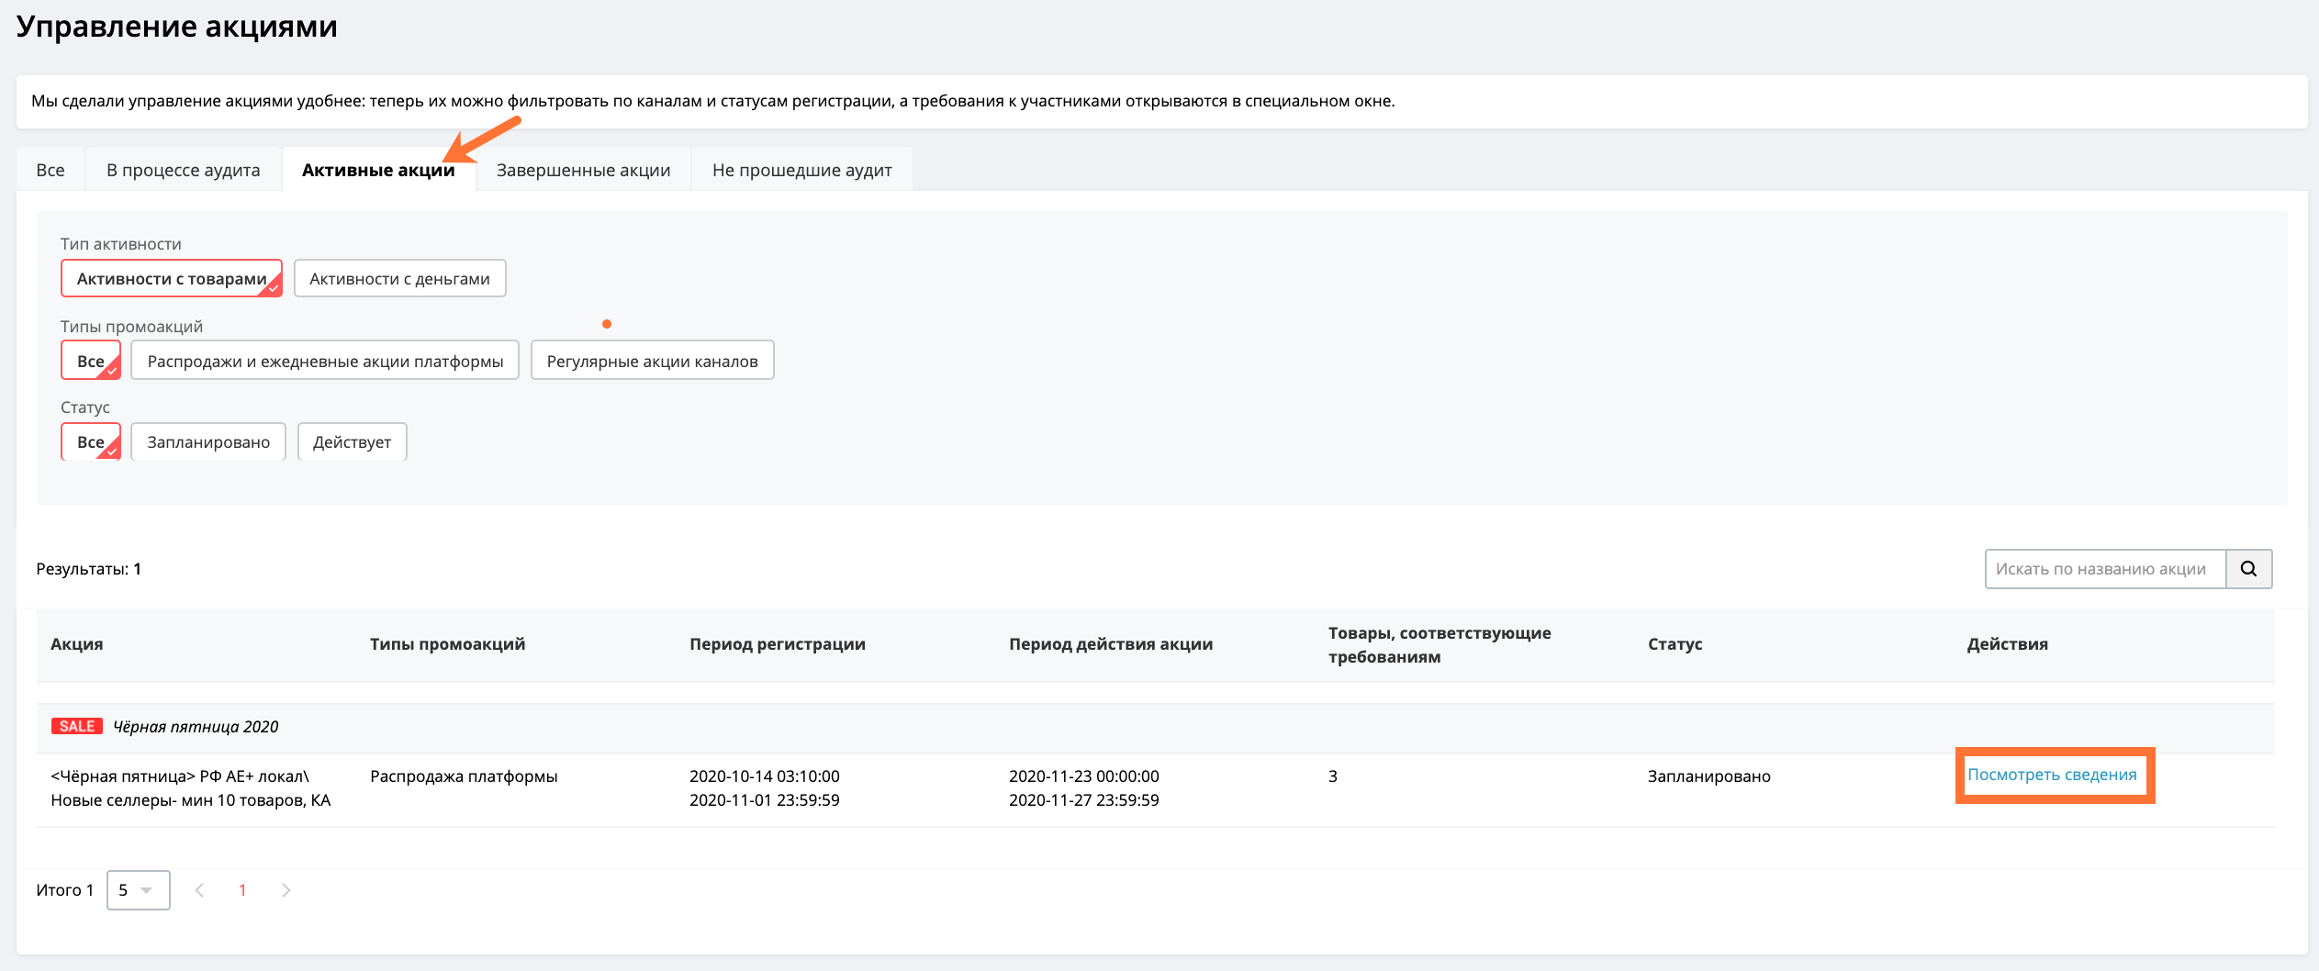The image size is (2319, 971).
Task: Select 'Все' under Типы промоакций
Action: click(91, 361)
